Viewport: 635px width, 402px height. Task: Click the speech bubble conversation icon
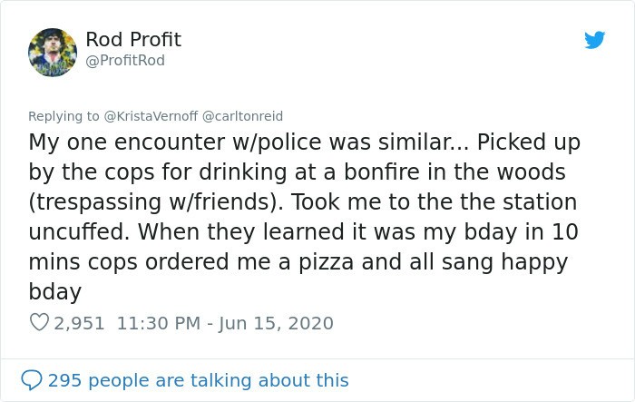tap(32, 379)
